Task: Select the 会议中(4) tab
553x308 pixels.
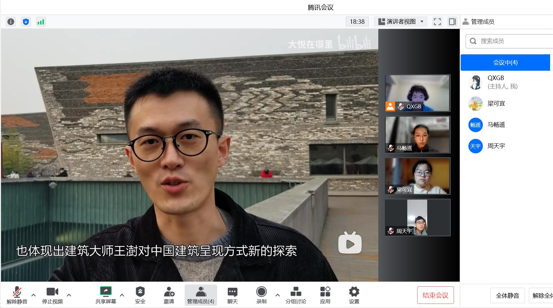Action: (x=505, y=62)
